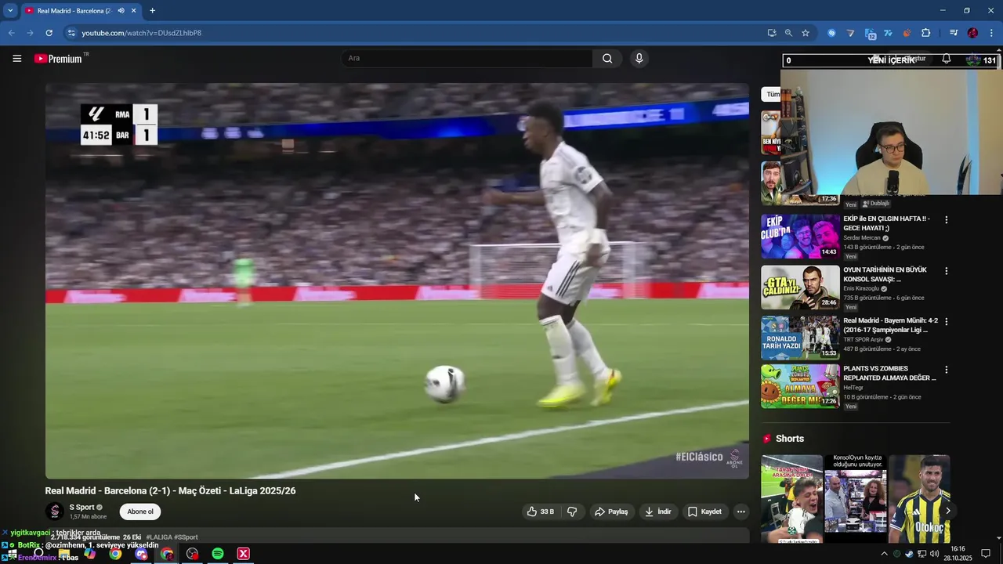Click the video title Real Madrid - Barcelona (2-1)
Screen dimensions: 1003x564
[x=170, y=491]
